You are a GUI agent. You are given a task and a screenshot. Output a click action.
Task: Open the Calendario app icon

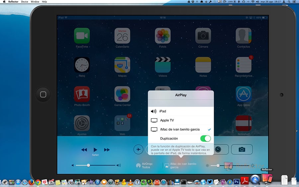pos(122,36)
